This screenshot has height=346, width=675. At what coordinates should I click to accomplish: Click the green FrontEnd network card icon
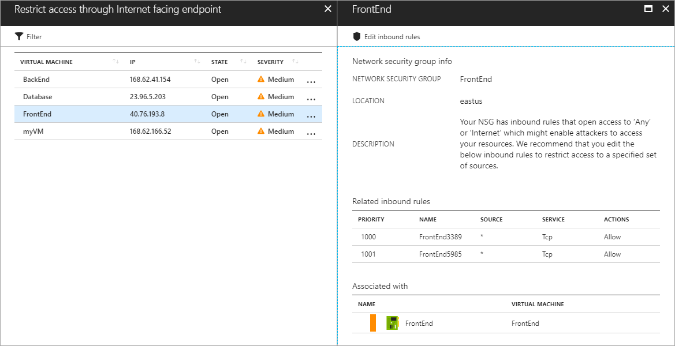pos(393,323)
